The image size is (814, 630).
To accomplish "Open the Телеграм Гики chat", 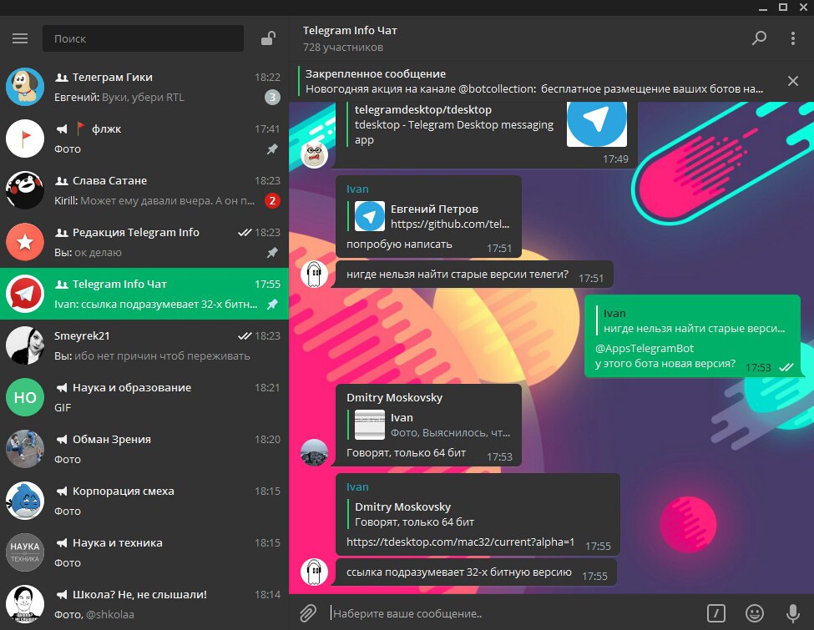I will [x=144, y=87].
